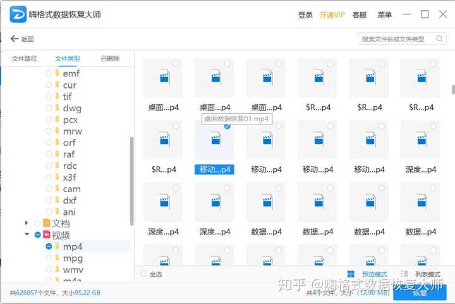The image size is (455, 304).
Task: Open the 菜单 menu
Action: pos(384,15)
